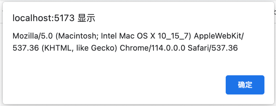Dismiss the alert with the blue 确定 button

pos(245,85)
